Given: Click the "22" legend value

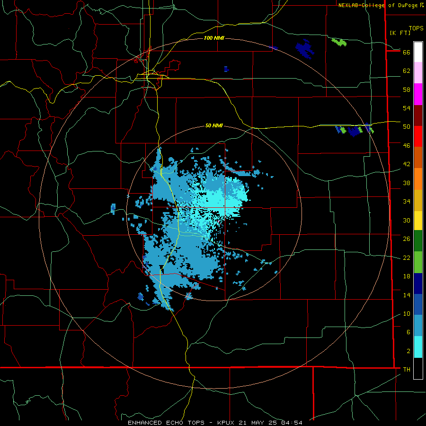Looking at the screenshot, I should [407, 258].
